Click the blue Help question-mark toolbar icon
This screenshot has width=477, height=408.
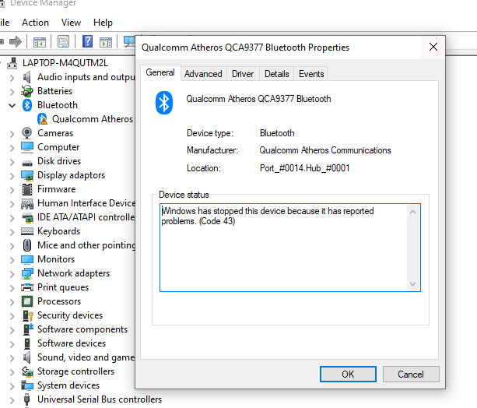[88, 41]
